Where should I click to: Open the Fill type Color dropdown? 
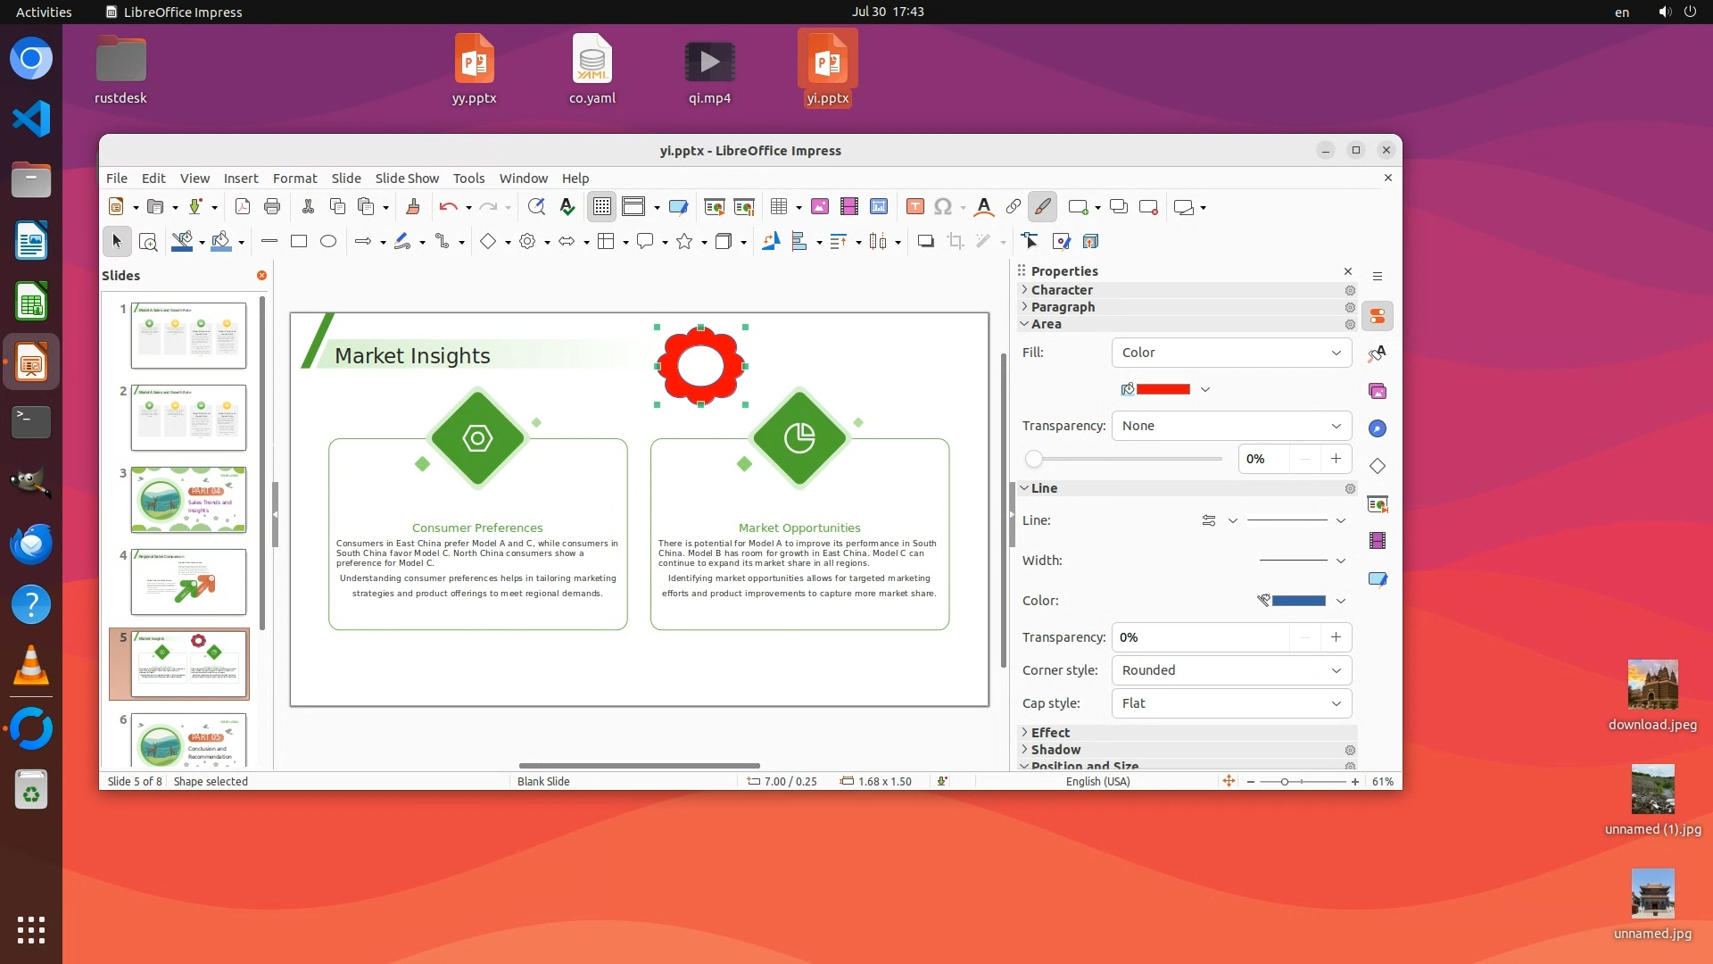point(1231,353)
